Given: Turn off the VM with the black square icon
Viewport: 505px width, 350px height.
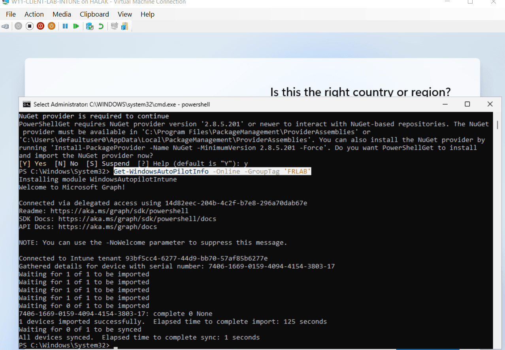Looking at the screenshot, I should [29, 26].
